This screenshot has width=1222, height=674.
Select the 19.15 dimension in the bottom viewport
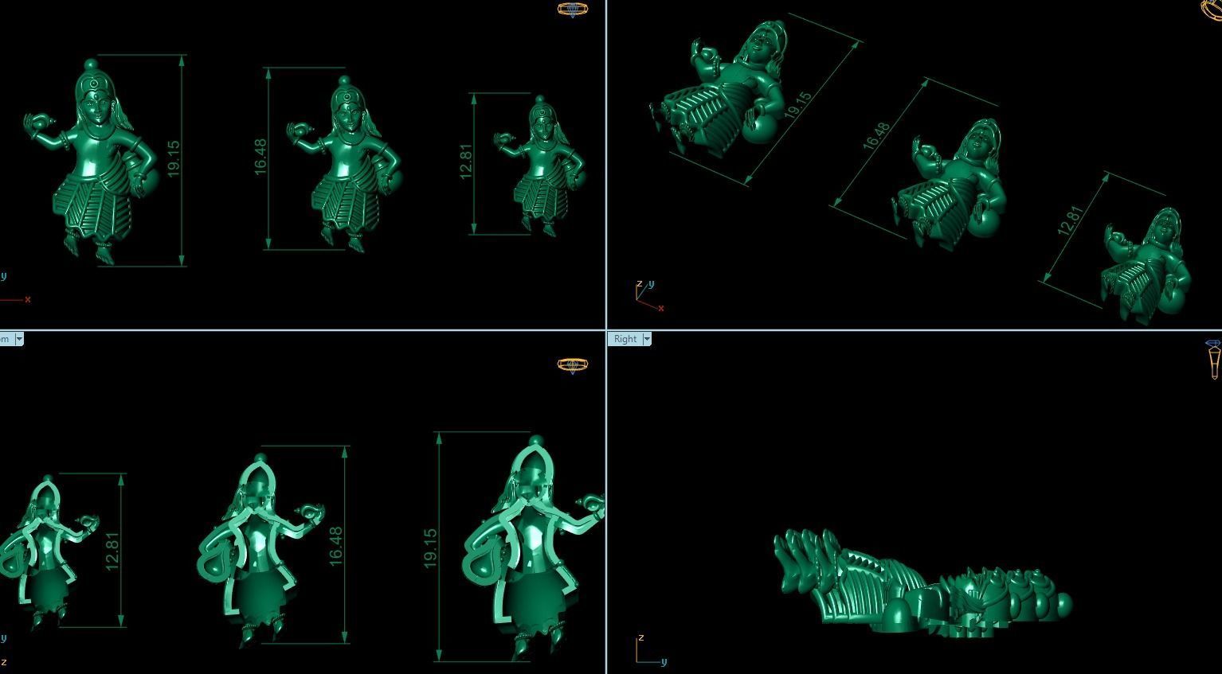[430, 548]
